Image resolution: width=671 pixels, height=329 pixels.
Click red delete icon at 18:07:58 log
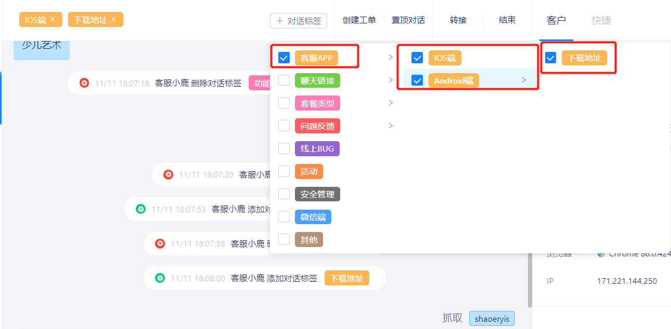[x=160, y=243]
